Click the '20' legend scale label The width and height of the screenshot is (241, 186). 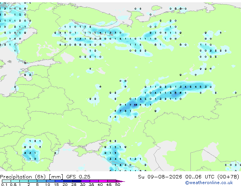click(65, 184)
